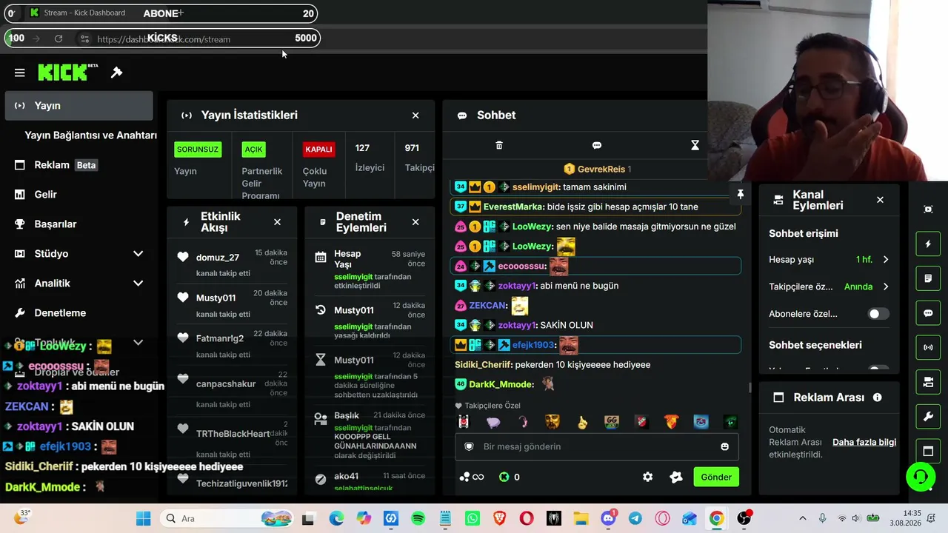Select the GG emote in the emote row
This screenshot has width=948, height=533.
coord(612,422)
